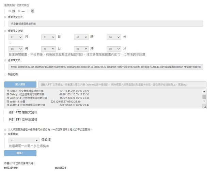
Task: Click the 匯入網頁 import button
Action: [x=16, y=84]
